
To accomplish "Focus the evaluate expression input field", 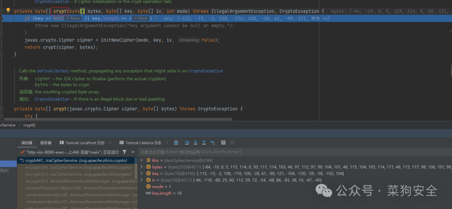I will (x=295, y=152).
